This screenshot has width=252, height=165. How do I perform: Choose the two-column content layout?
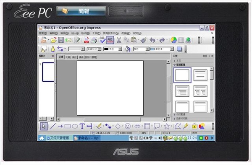(x=200, y=91)
